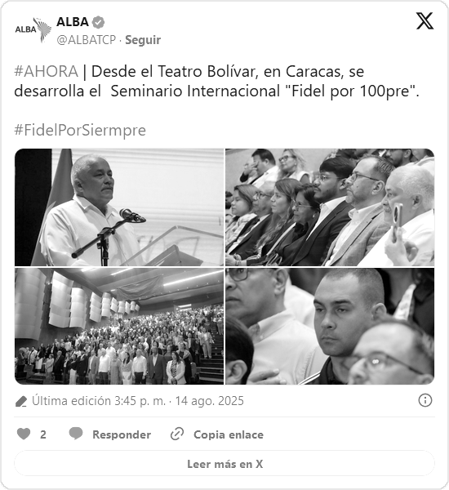Click Copia enlace text

[x=229, y=434]
